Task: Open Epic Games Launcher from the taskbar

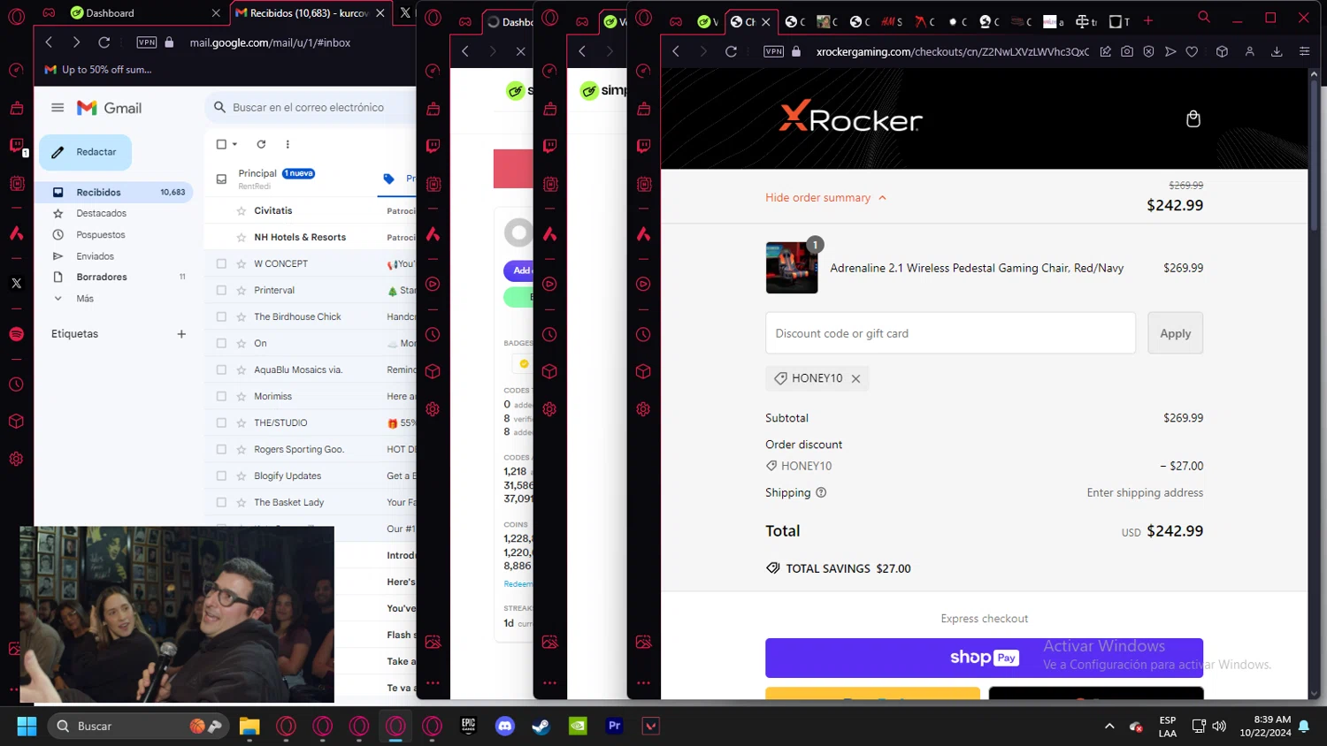Action: (468, 726)
